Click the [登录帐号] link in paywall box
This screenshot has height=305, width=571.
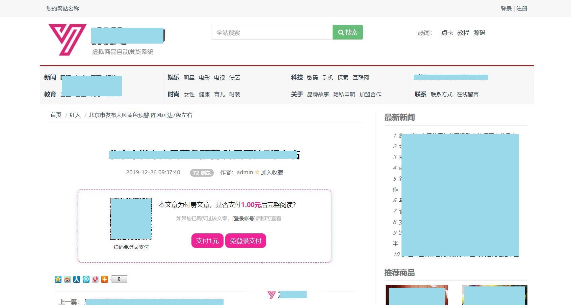pyautogui.click(x=244, y=219)
